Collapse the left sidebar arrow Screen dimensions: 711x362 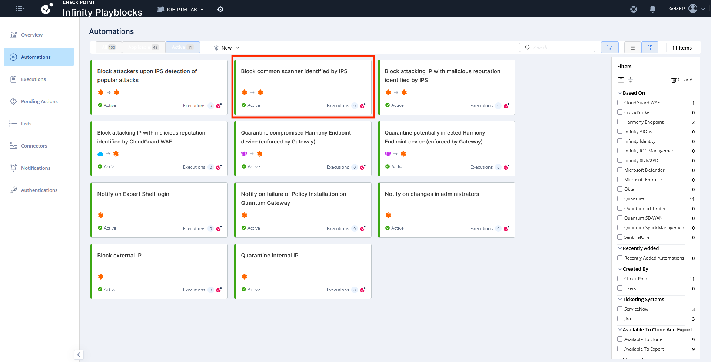pyautogui.click(x=79, y=355)
